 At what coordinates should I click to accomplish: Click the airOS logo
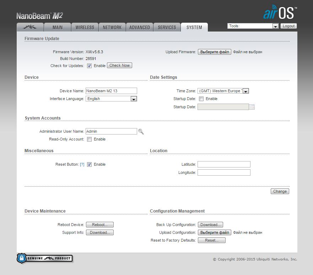point(280,12)
